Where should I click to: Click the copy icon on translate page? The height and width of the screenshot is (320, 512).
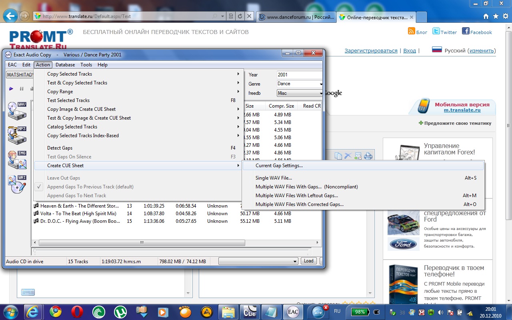[338, 156]
